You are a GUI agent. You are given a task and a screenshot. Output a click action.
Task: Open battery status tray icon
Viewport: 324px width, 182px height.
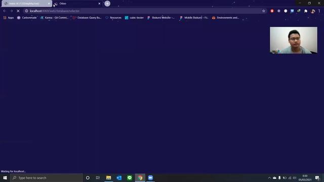point(285,177)
